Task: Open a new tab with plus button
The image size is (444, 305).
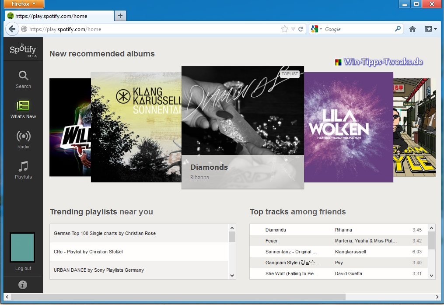Action: pyautogui.click(x=120, y=16)
